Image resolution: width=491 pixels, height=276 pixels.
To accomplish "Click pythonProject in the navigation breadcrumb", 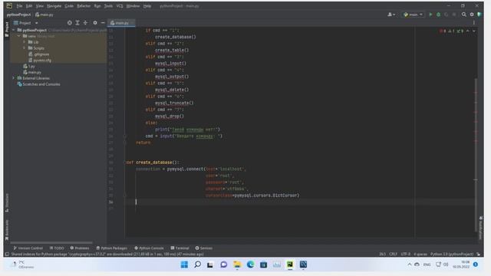I will (18, 15).
